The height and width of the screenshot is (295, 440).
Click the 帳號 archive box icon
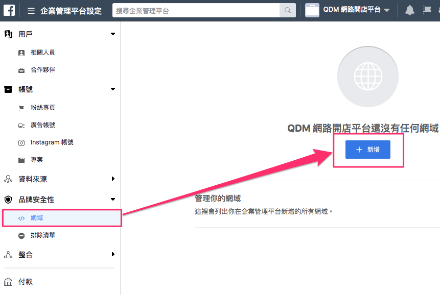click(x=8, y=89)
